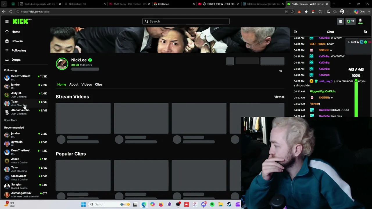
Task: Click View all for Stream Videos
Action: pyautogui.click(x=279, y=97)
